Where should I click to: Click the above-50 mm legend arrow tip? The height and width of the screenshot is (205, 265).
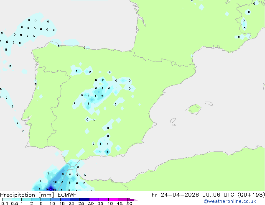pos(132,200)
